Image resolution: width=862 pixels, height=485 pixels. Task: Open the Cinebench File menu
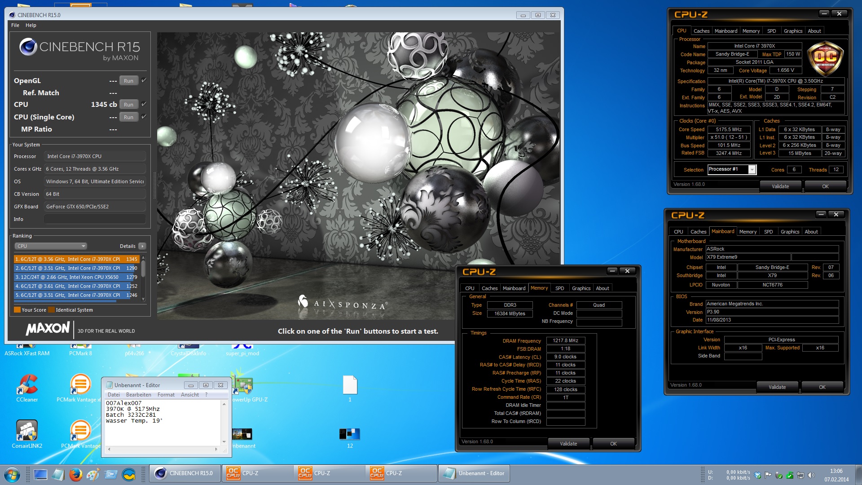[15, 25]
